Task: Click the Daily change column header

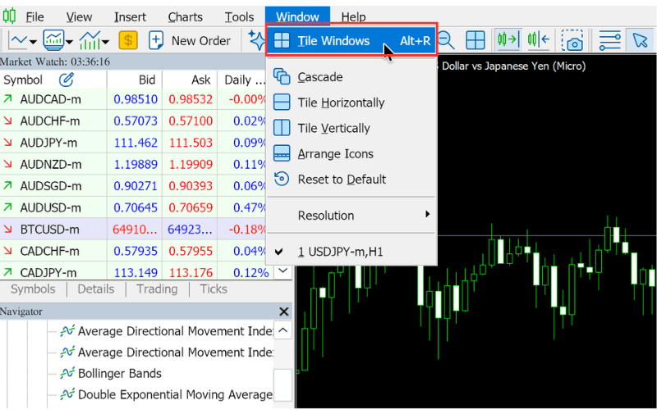Action: click(241, 80)
